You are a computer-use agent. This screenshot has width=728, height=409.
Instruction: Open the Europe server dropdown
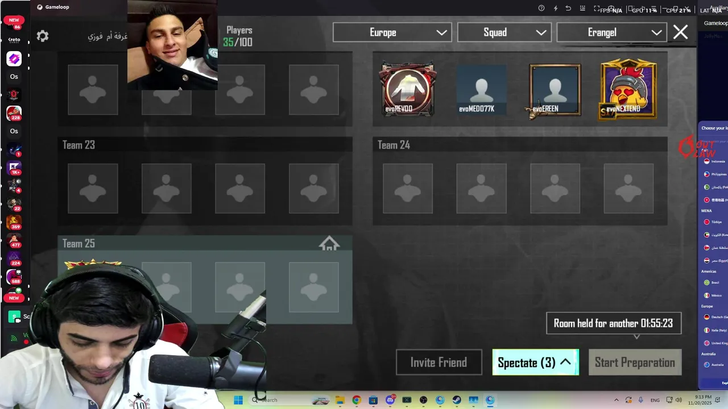coord(392,32)
